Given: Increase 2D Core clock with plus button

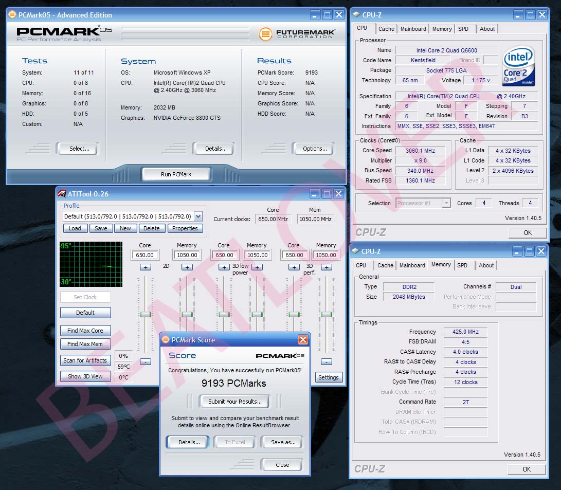Looking at the screenshot, I should (145, 267).
